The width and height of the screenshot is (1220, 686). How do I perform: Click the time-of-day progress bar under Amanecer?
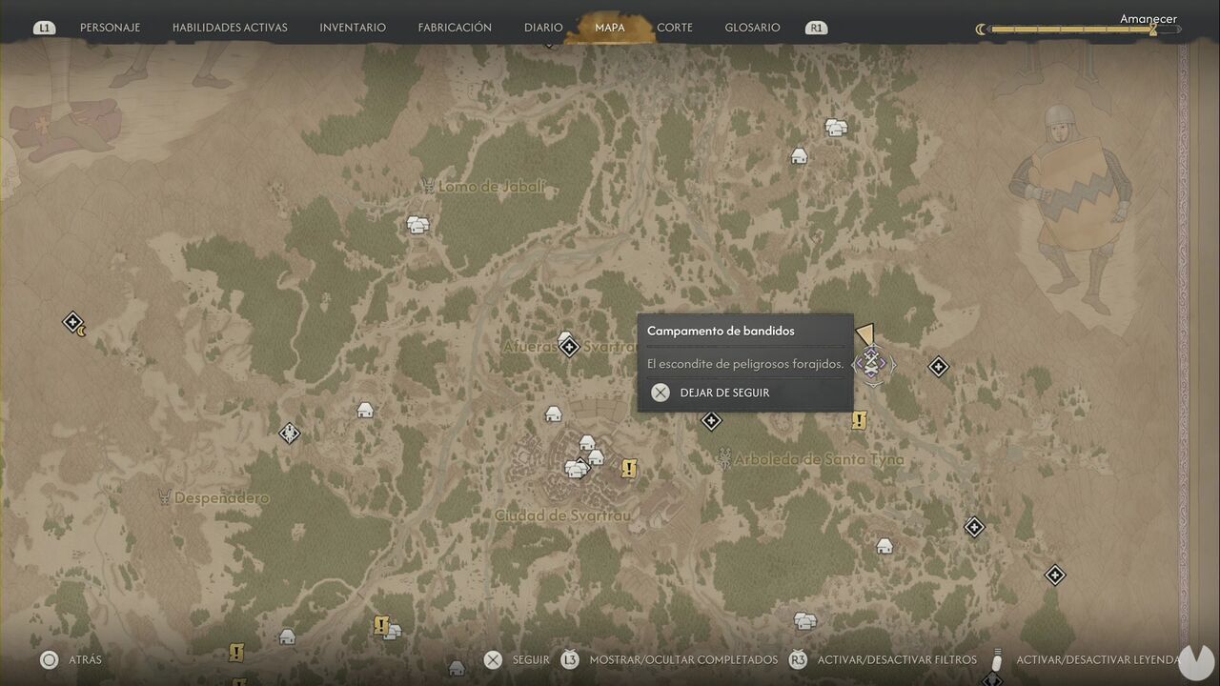tap(1084, 30)
